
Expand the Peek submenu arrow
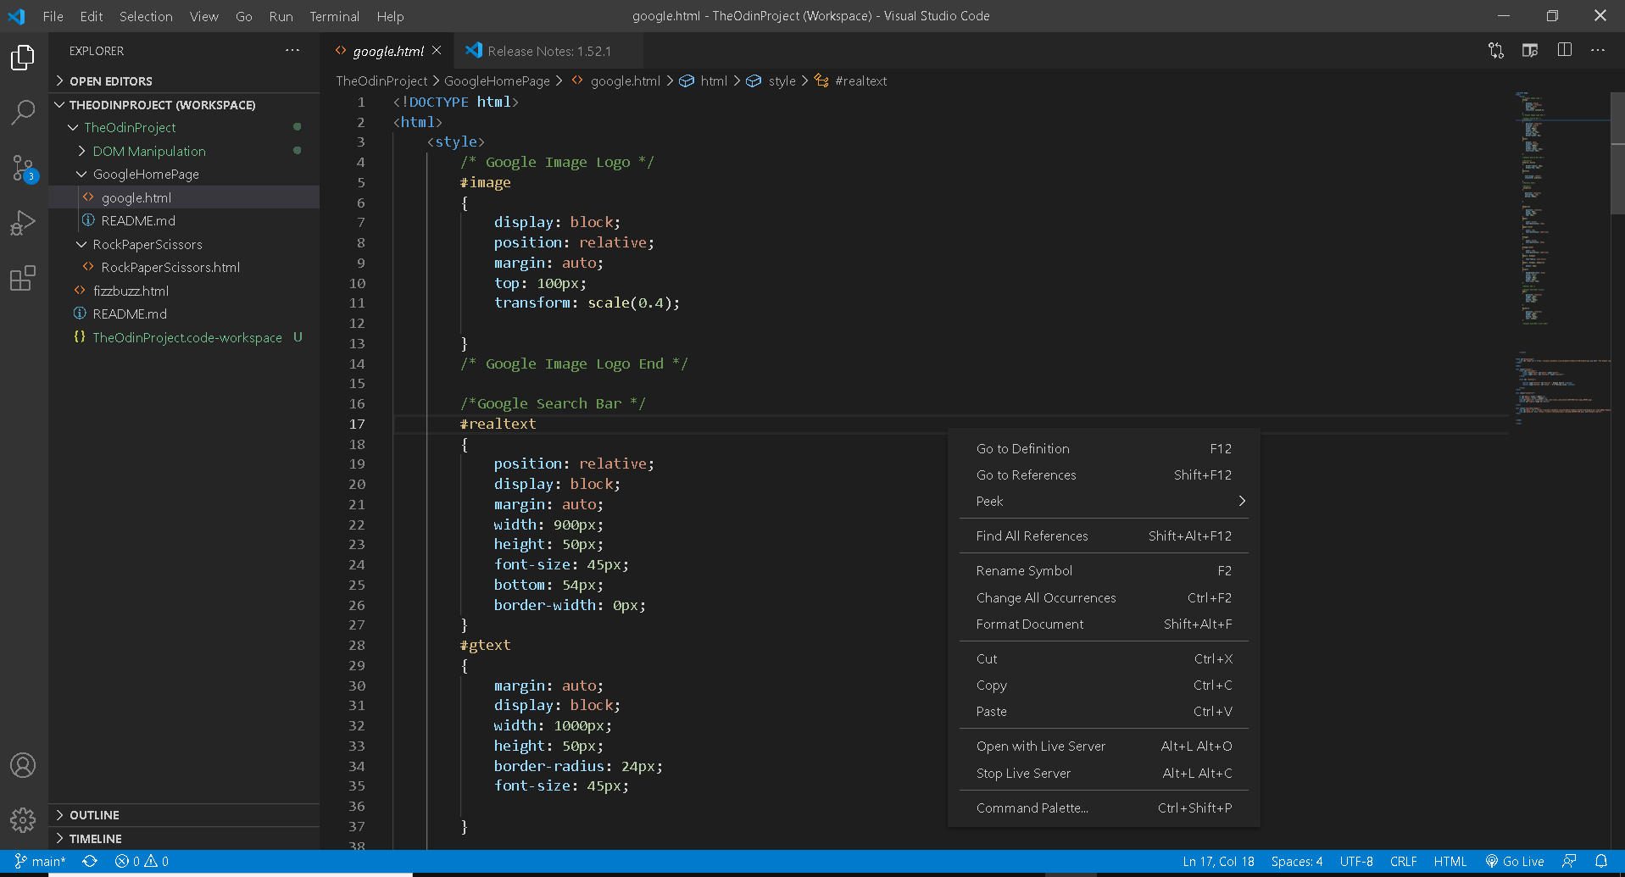pyautogui.click(x=1242, y=501)
